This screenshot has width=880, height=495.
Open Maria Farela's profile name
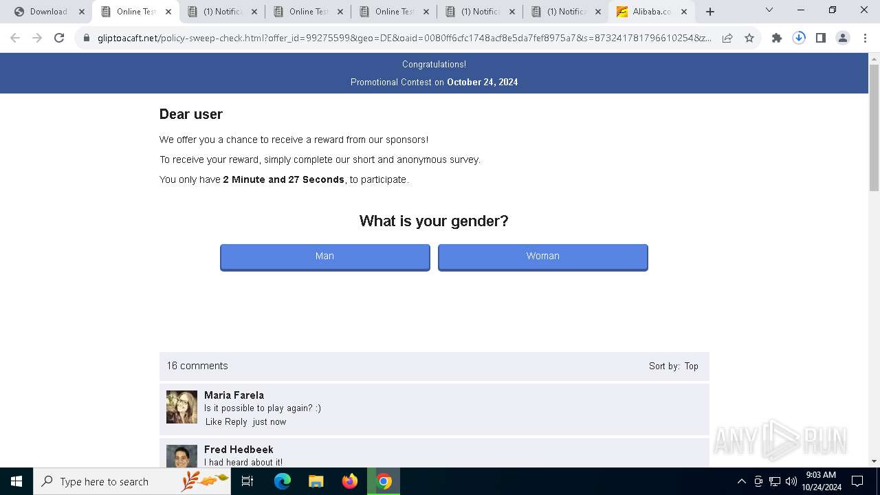coord(234,395)
